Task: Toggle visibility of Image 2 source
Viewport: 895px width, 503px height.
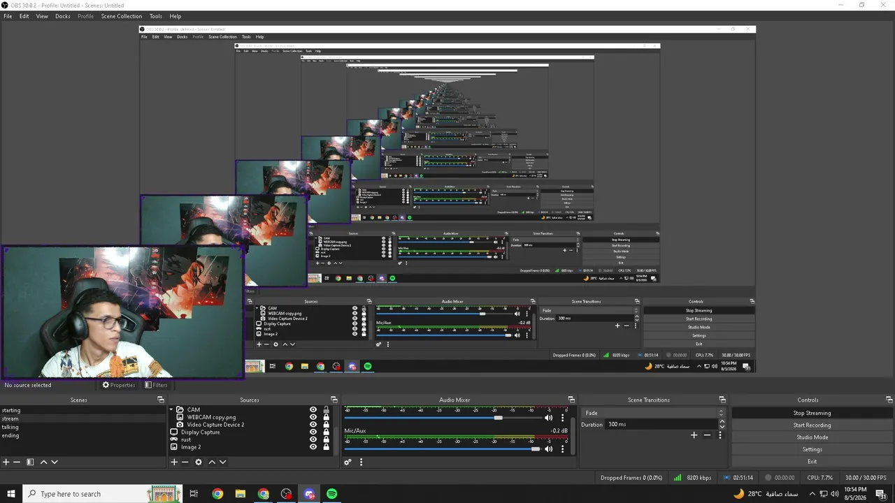Action: click(313, 447)
